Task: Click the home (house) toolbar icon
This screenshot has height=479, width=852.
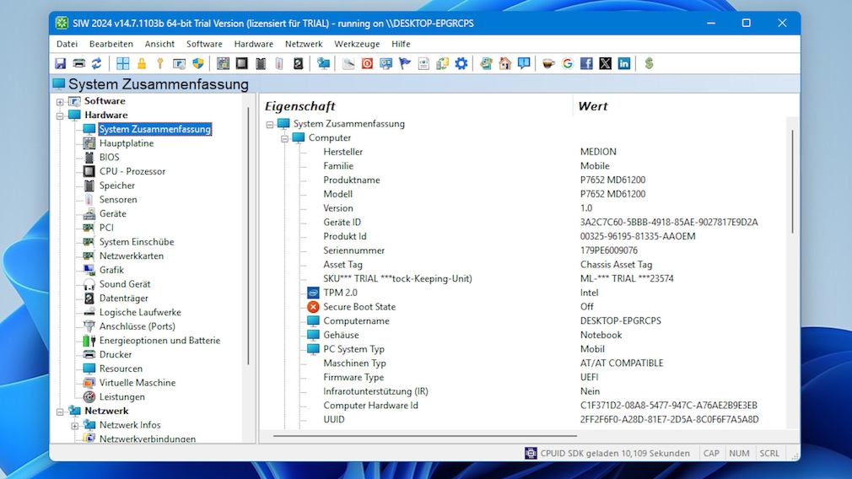Action: click(x=505, y=63)
